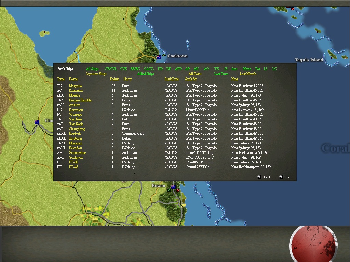
Task: Click the Exit button label
Action: tap(288, 177)
